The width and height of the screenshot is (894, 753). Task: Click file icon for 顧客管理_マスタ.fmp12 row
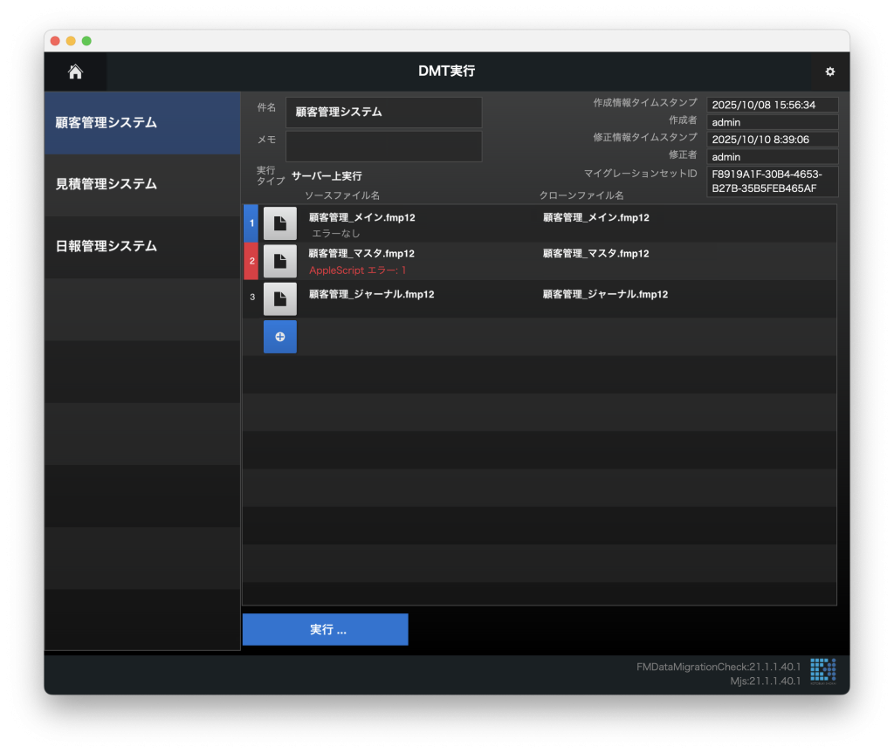click(280, 261)
